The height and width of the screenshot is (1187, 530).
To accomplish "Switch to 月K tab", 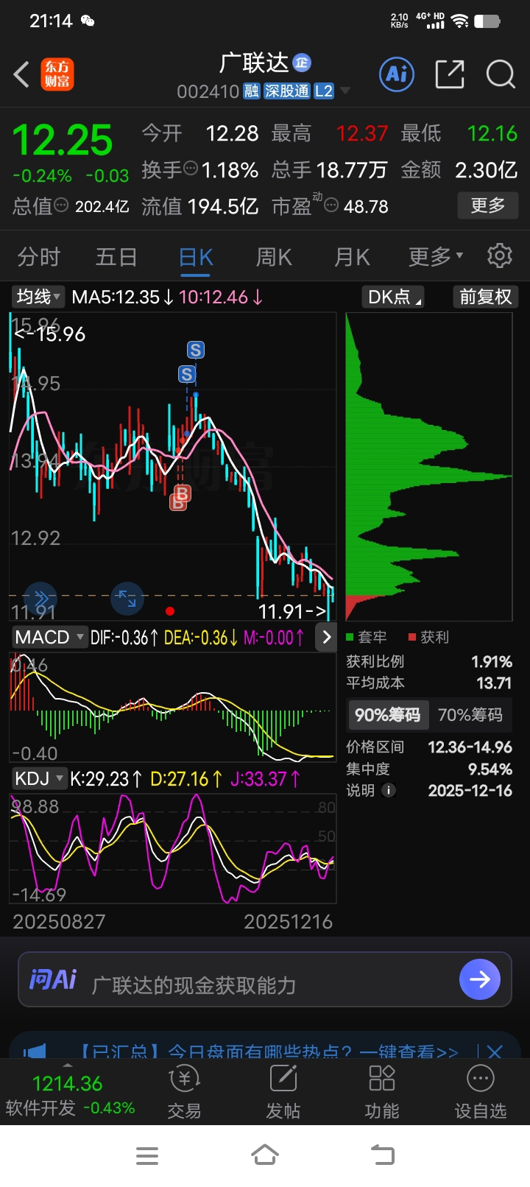I will tap(352, 256).
